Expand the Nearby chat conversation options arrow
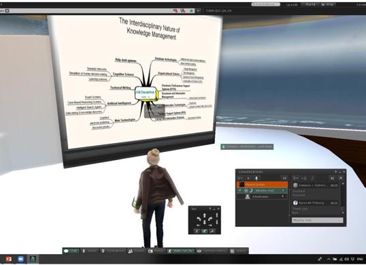366x265 pixels. coord(283,191)
